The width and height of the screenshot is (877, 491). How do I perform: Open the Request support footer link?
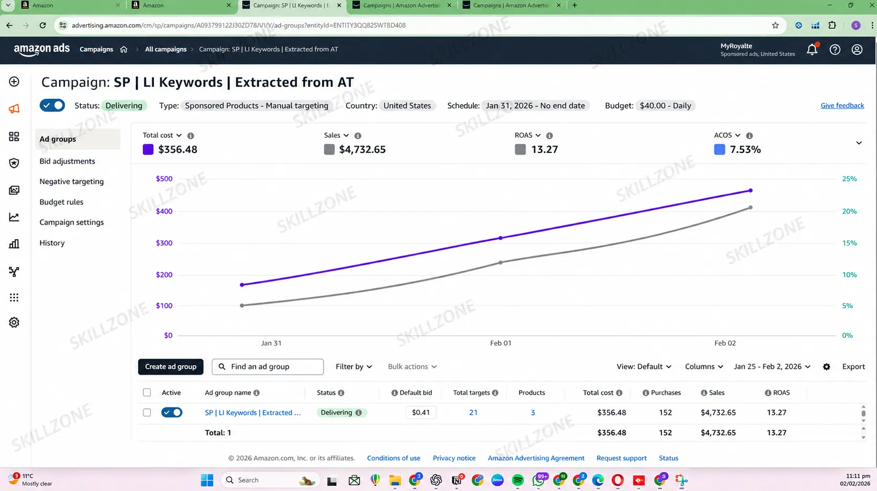pos(621,458)
